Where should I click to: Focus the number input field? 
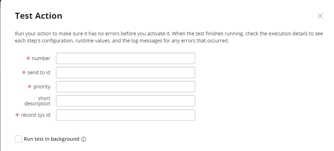click(x=125, y=58)
